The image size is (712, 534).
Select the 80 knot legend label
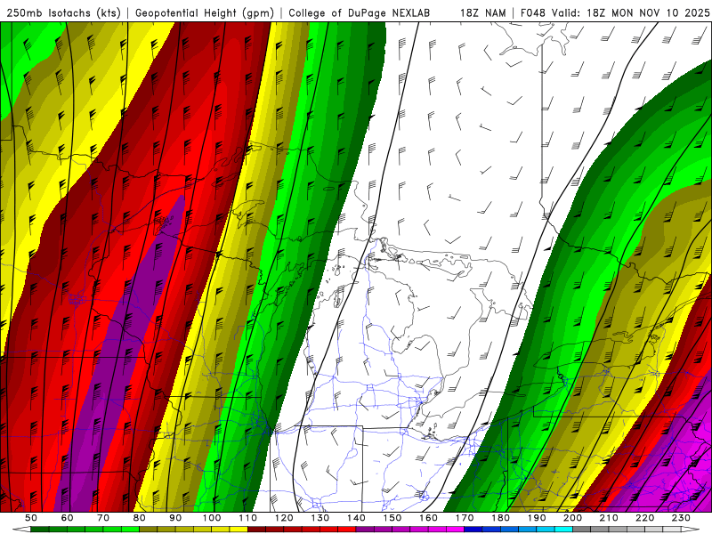(x=140, y=518)
